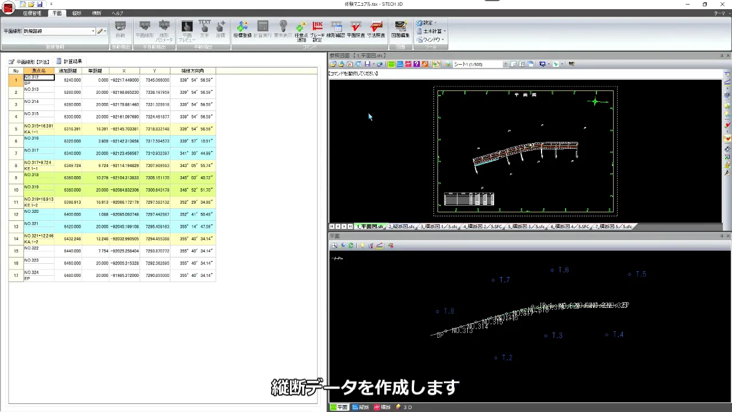Expand the quick access toolbar customize arrow
Viewport: 732px width, 412px height.
point(51,4)
